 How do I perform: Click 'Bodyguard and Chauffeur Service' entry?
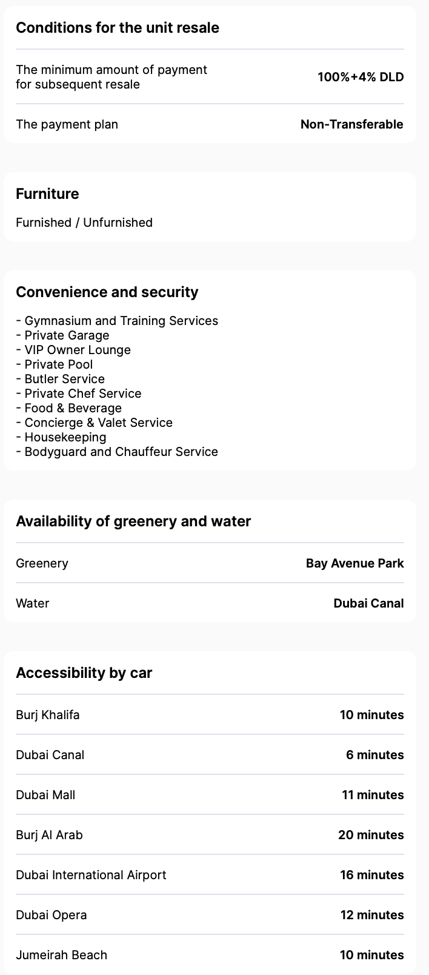pos(121,452)
